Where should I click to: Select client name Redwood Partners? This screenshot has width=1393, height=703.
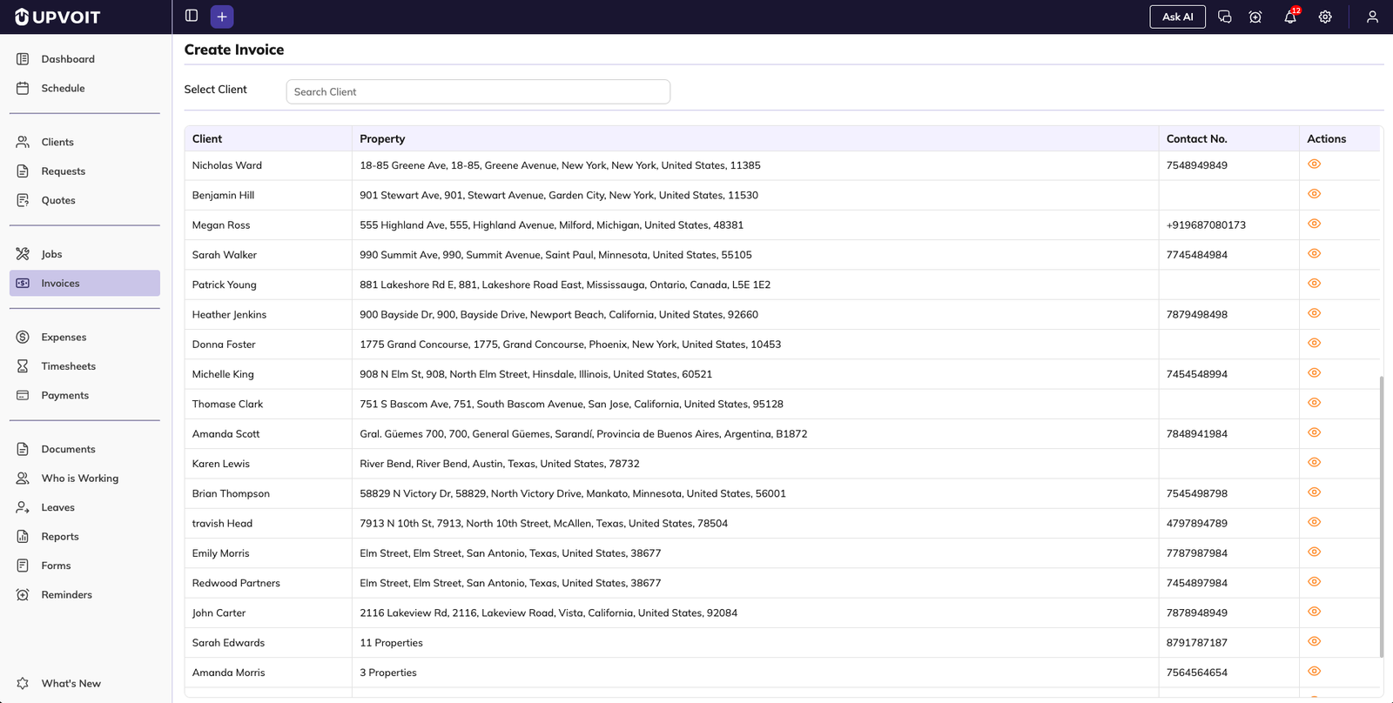(x=236, y=583)
